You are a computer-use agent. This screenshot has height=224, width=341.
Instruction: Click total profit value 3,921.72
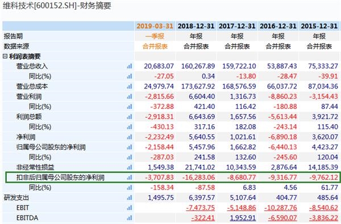click(x=325, y=117)
